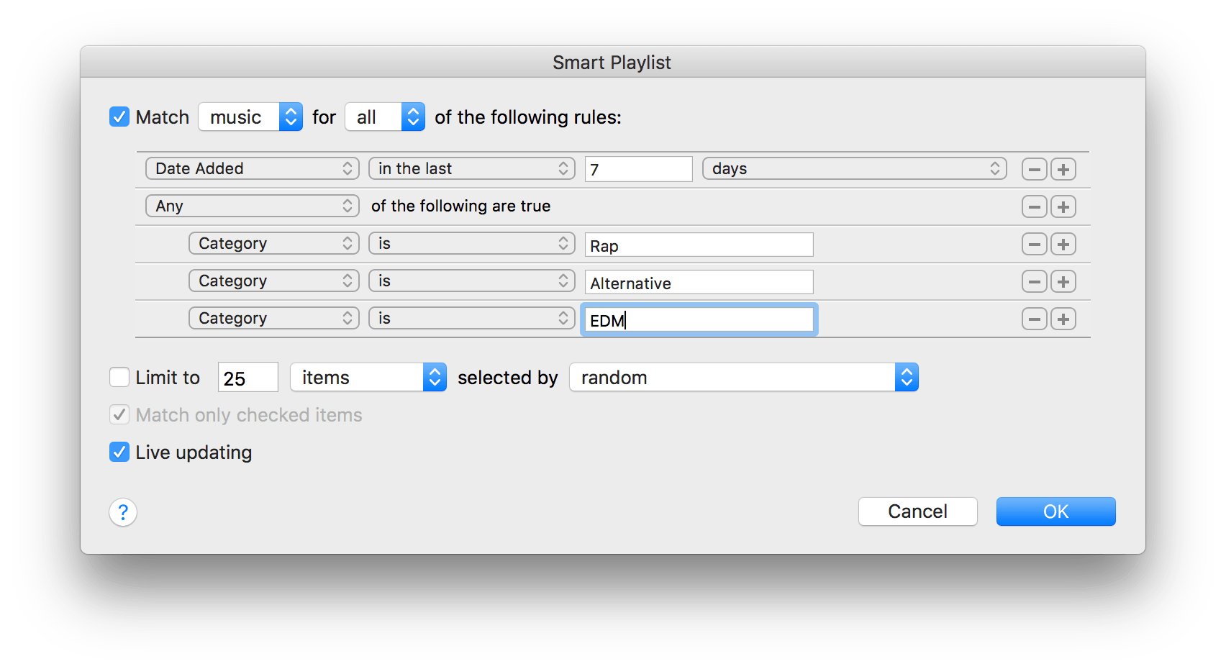The width and height of the screenshot is (1226, 669).
Task: Click the Alternative category text field
Action: [x=699, y=283]
